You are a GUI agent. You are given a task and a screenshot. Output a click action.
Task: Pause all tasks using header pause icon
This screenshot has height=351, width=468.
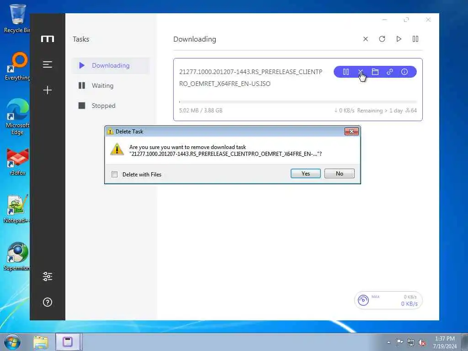click(415, 39)
